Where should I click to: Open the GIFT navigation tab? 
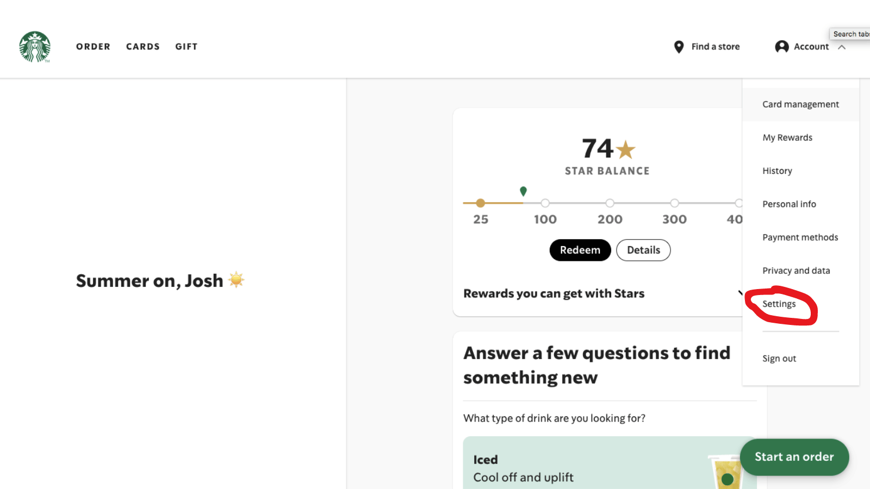point(186,47)
